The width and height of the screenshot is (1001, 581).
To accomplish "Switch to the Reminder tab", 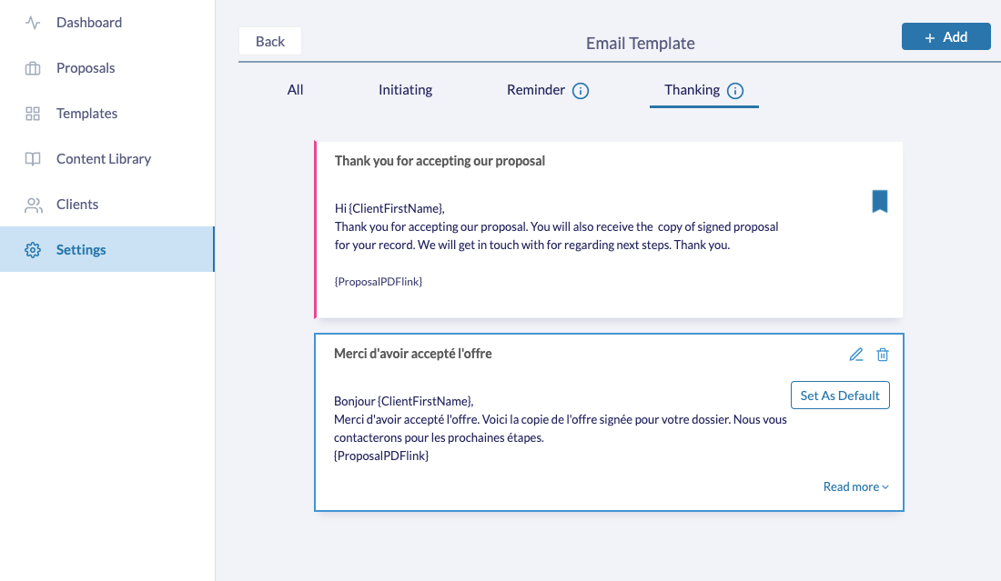I will pyautogui.click(x=536, y=90).
